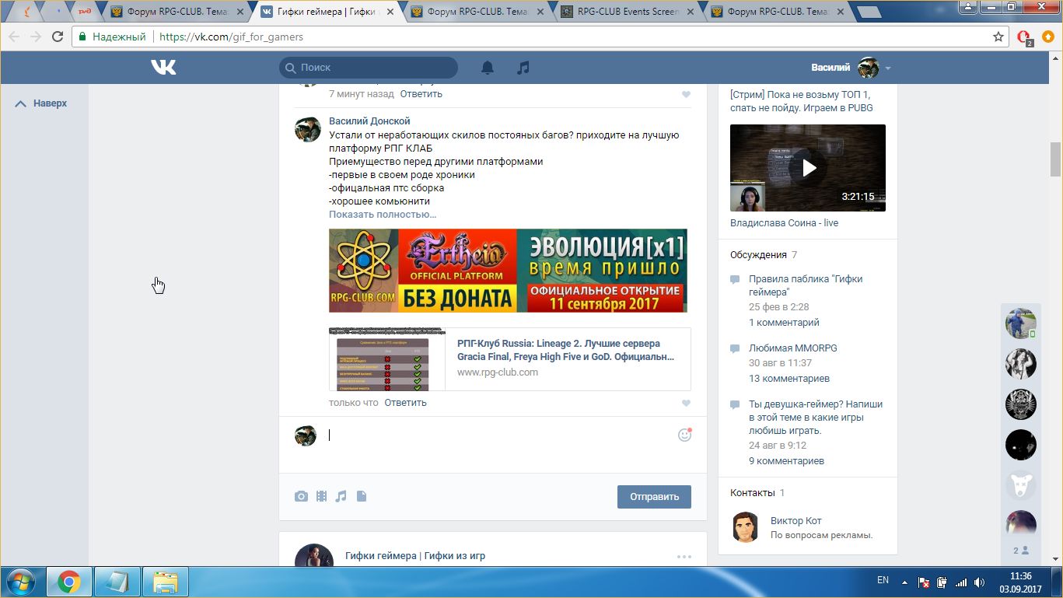Show hidden tray icons with the arrow

point(904,582)
